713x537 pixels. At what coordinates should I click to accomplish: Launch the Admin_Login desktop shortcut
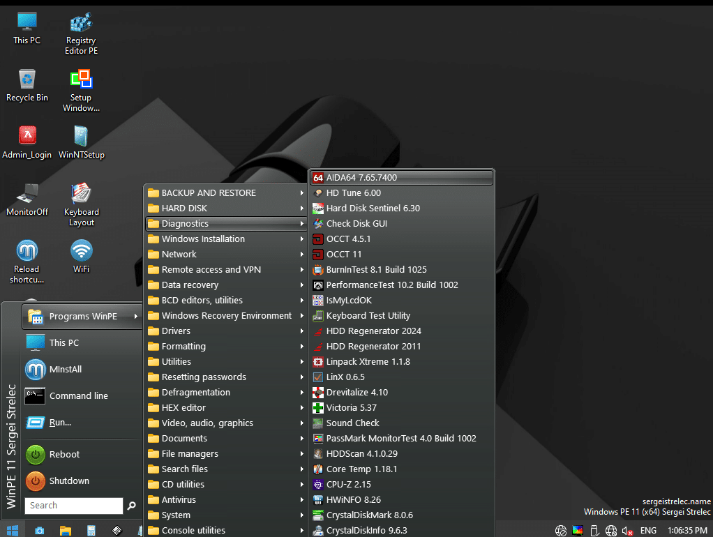27,142
